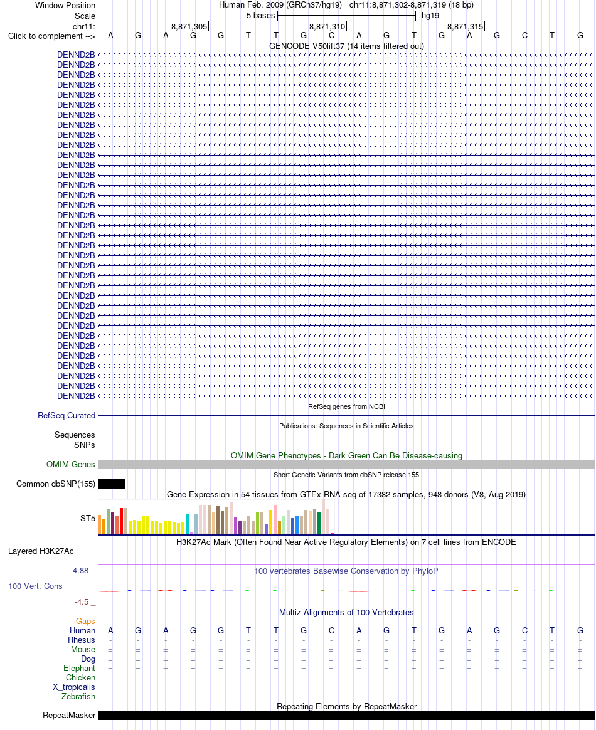Open the GENCODE V50lift37 track title

point(346,46)
